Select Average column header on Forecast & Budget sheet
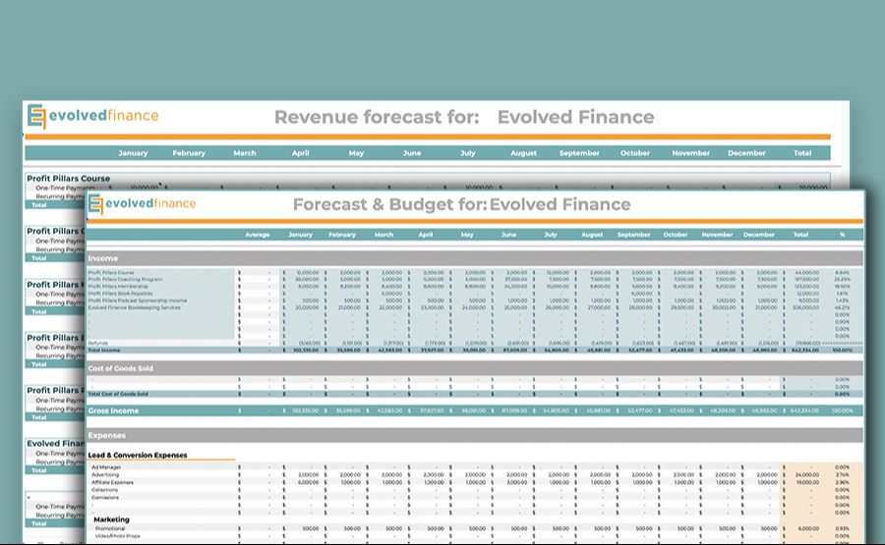885x545 pixels. pos(258,235)
